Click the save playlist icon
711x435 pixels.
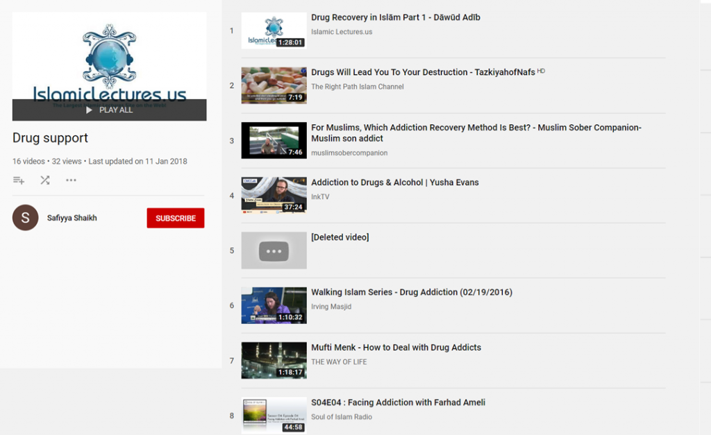click(19, 180)
